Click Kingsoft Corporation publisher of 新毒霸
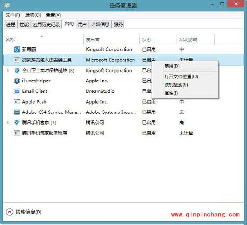The height and width of the screenshot is (225, 247). coord(109,49)
